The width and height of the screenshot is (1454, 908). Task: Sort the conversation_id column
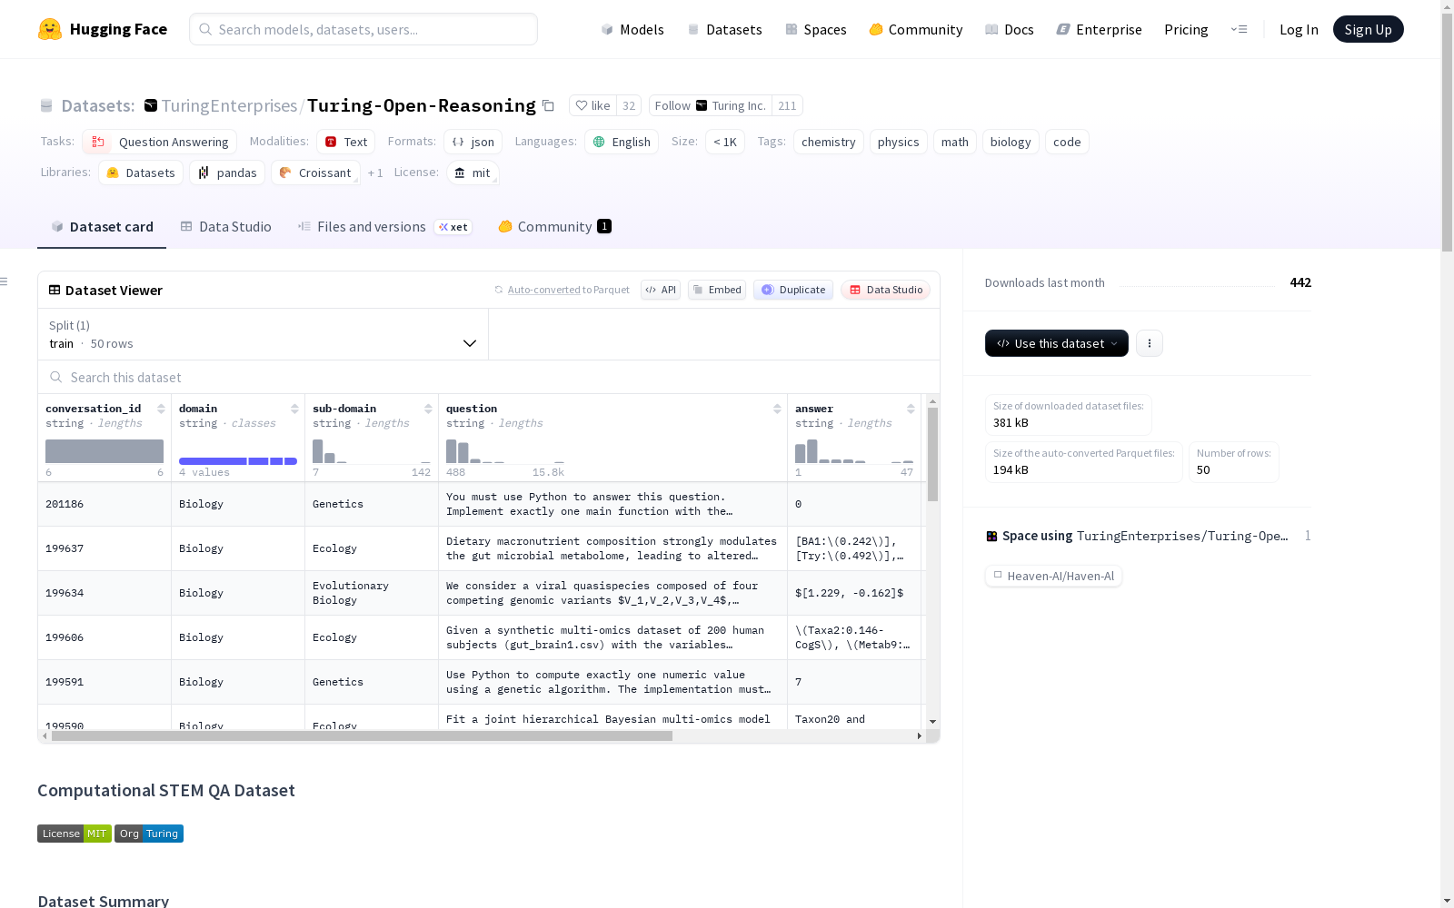pos(161,409)
